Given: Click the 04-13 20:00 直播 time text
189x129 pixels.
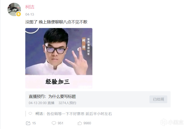Looking at the screenshot, I should 41,103.
